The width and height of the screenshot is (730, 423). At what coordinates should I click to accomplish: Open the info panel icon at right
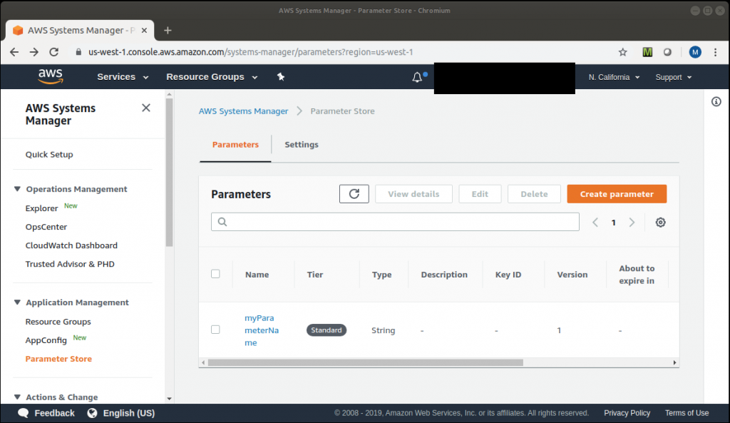pyautogui.click(x=716, y=102)
